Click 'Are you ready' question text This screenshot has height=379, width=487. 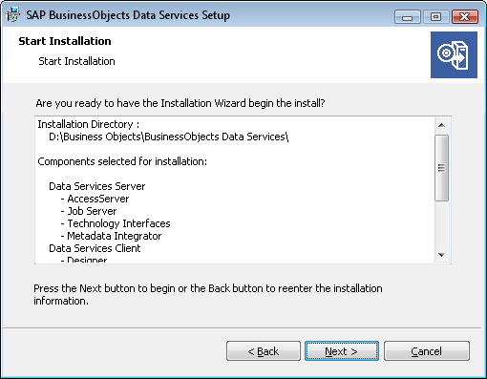(180, 103)
